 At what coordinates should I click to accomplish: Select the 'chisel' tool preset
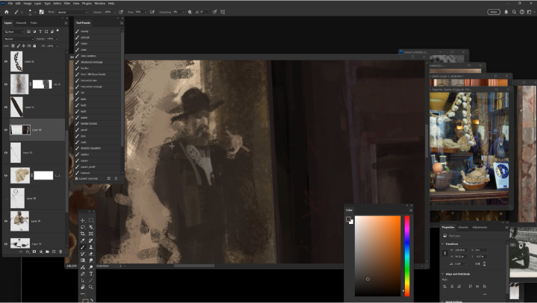coord(98,43)
